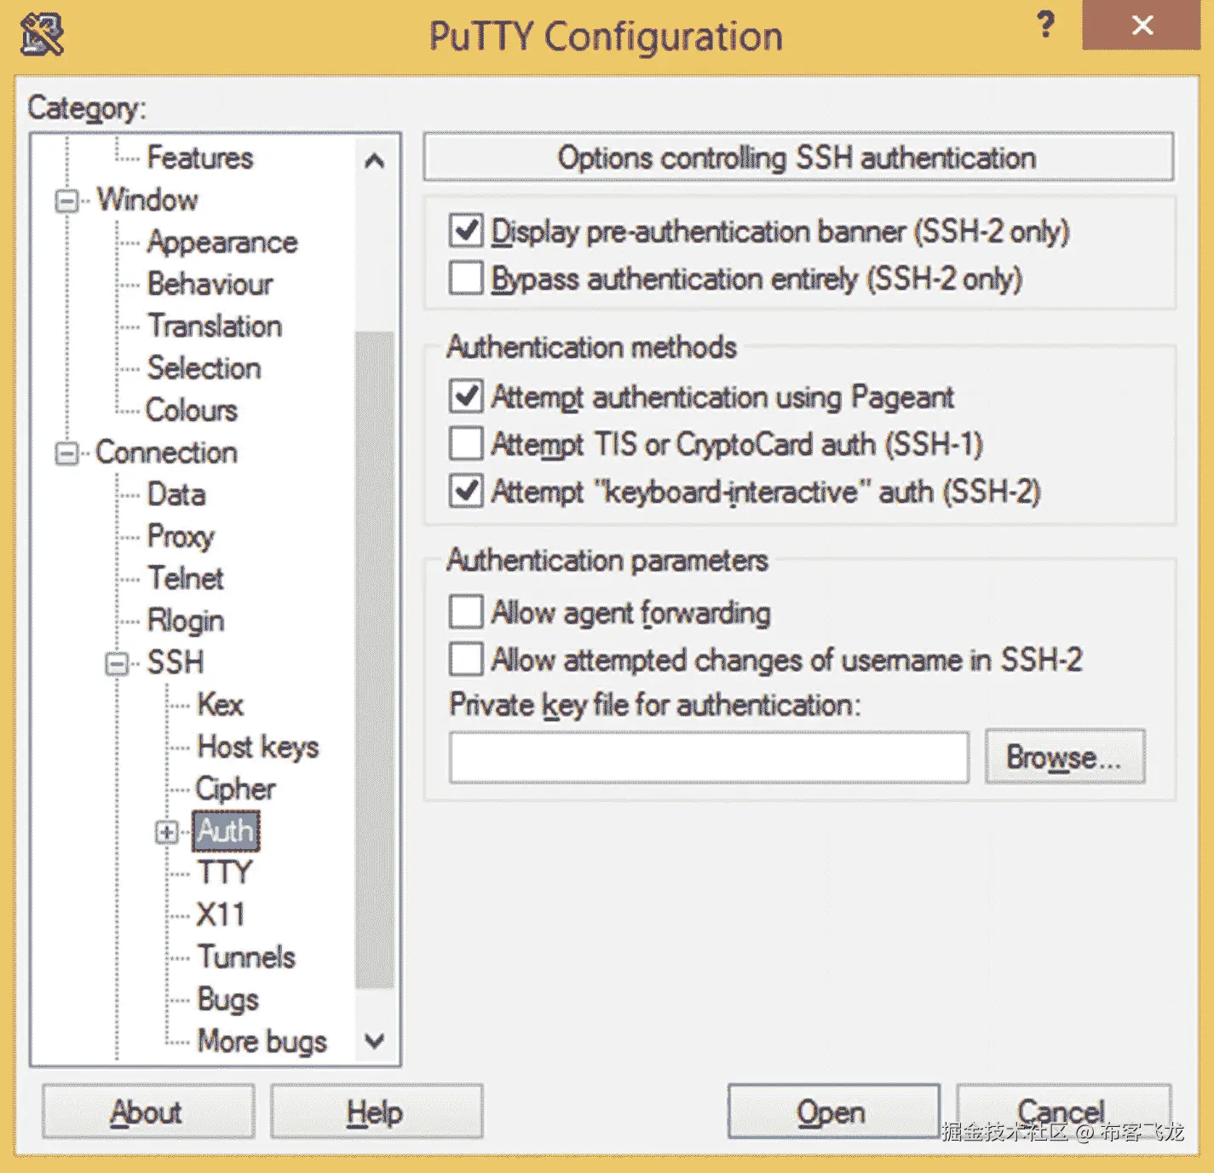Select Cipher under the SSH category
This screenshot has width=1214, height=1173.
pos(234,789)
